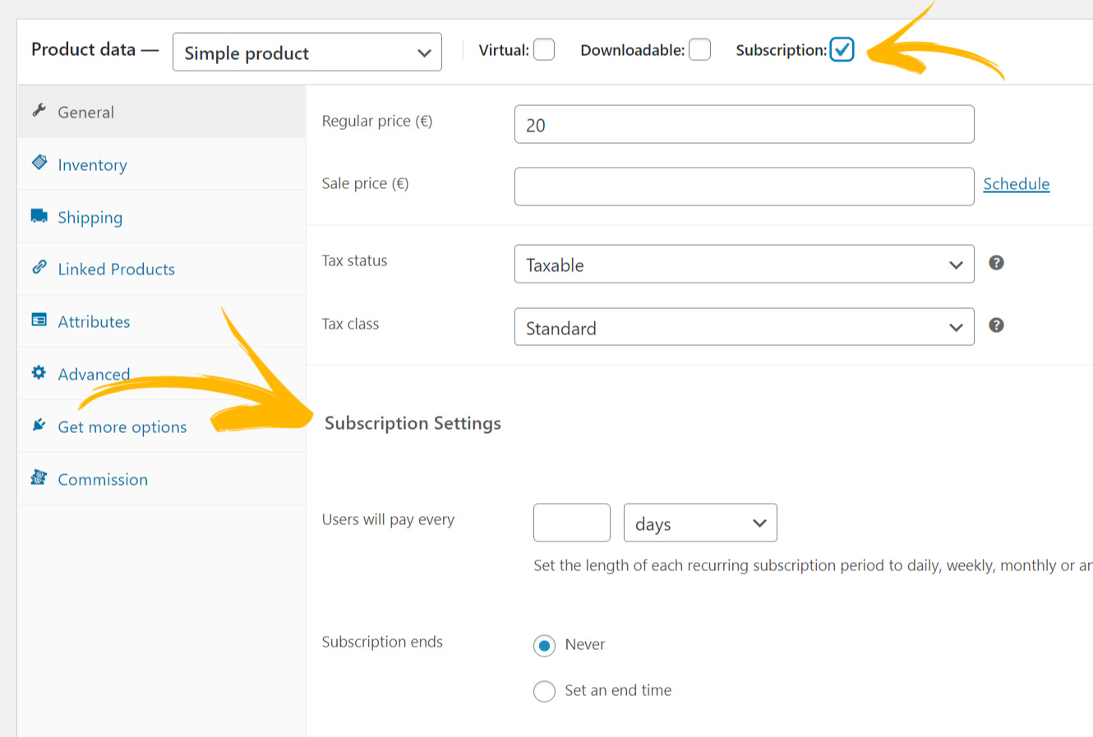The image size is (1093, 737).
Task: Click the Inventory tag icon
Action: pos(39,162)
